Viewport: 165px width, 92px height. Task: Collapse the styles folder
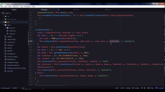click(3, 25)
